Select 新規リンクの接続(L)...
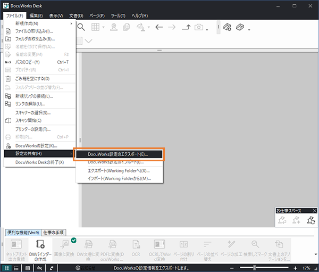This screenshot has height=272, width=319. coord(40,96)
